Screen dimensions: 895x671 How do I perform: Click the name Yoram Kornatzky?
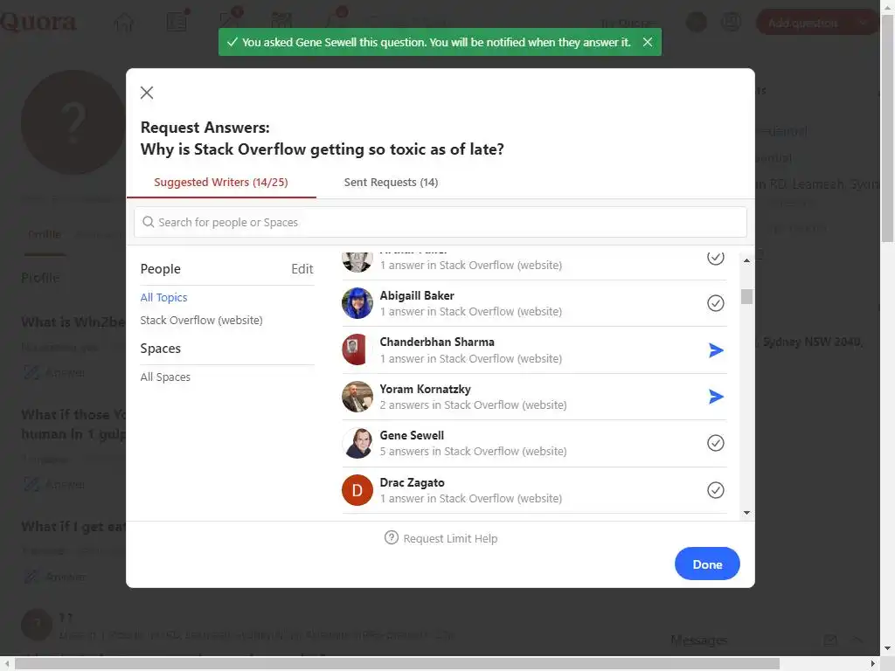click(426, 389)
